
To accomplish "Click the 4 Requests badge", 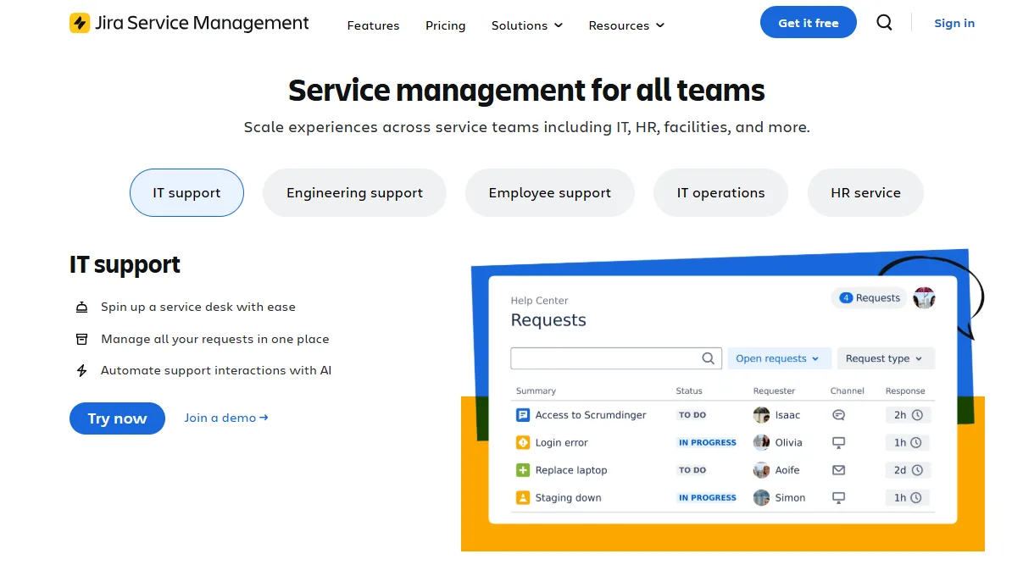I will 869,297.
